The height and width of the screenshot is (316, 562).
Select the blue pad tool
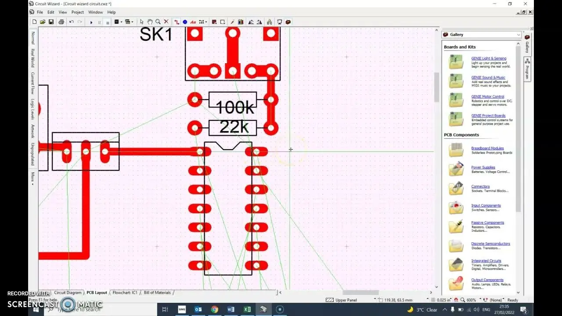coord(185,22)
